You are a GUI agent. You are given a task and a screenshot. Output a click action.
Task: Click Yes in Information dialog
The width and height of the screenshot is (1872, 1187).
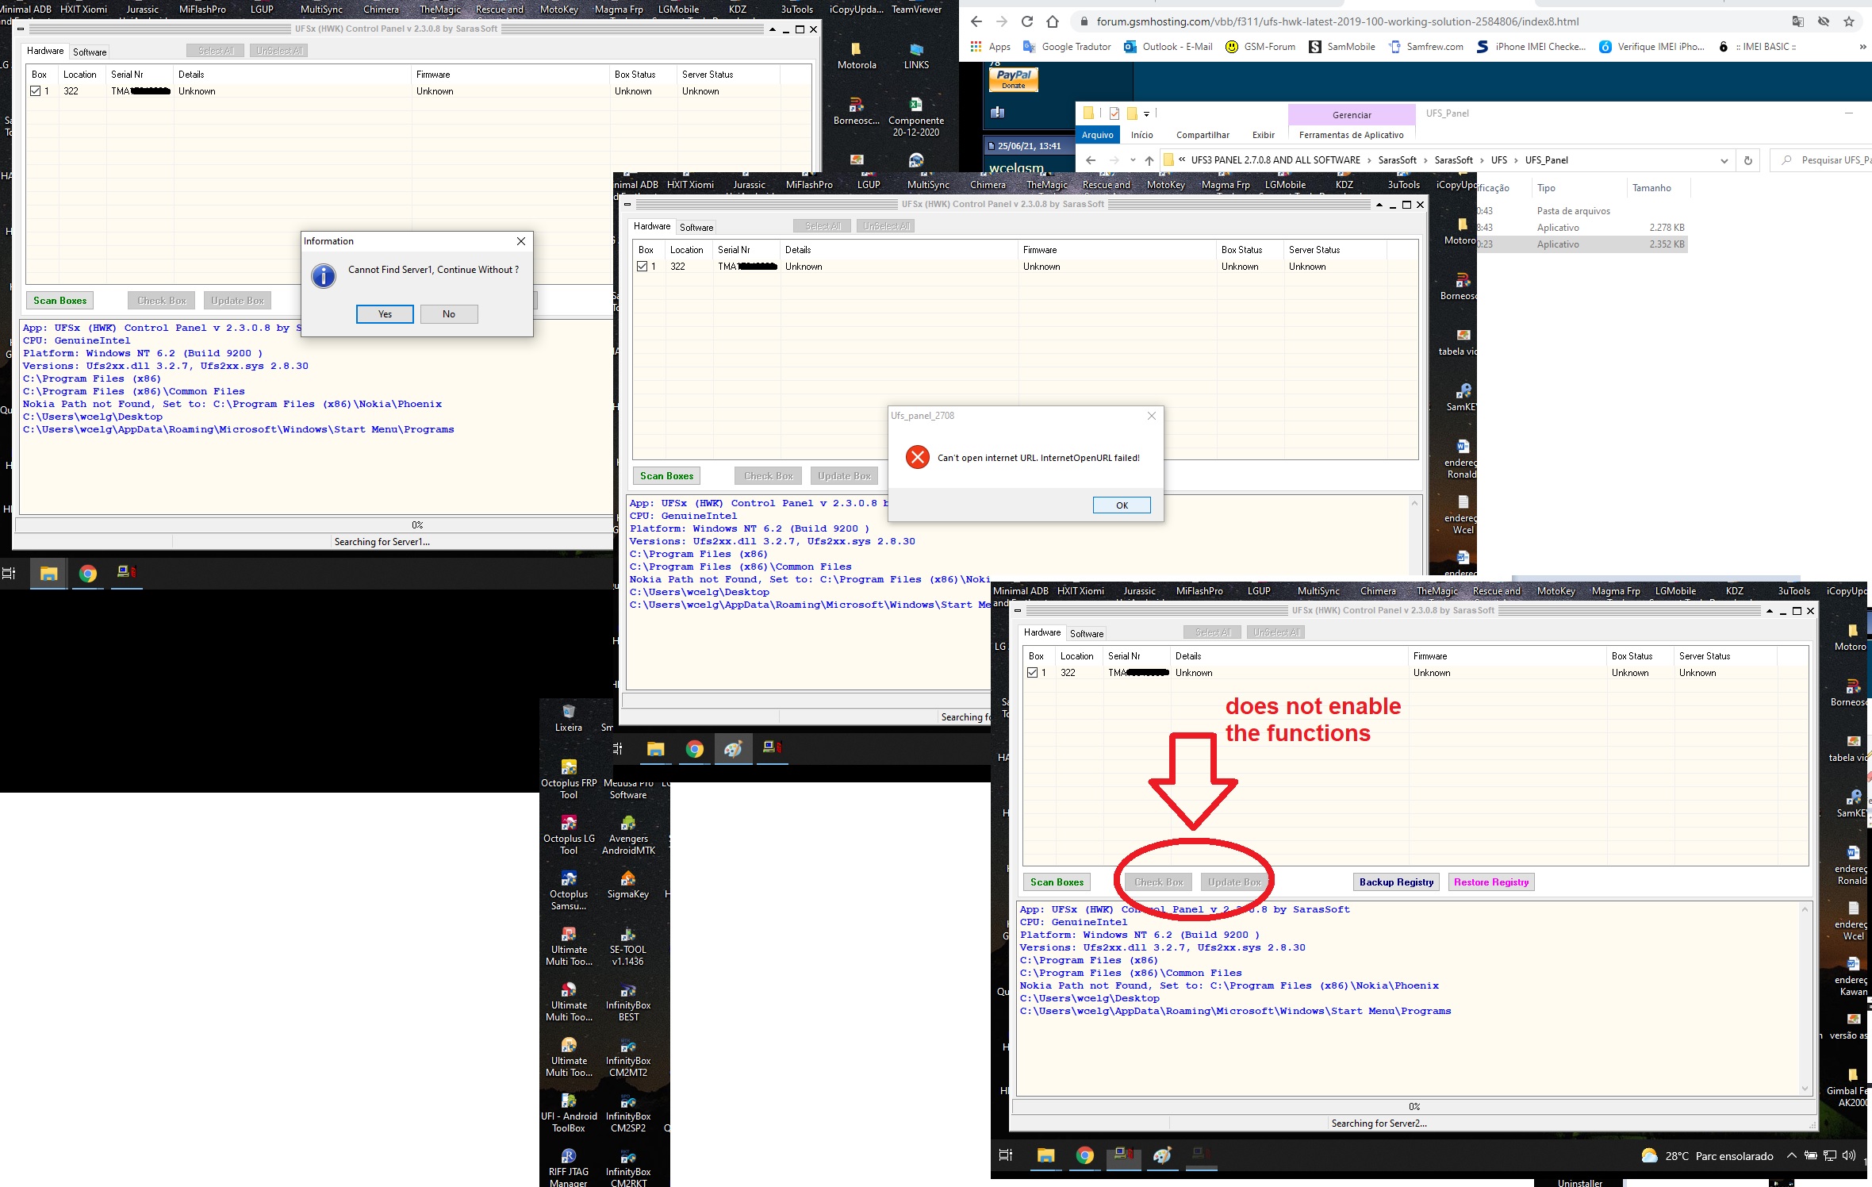(x=385, y=314)
